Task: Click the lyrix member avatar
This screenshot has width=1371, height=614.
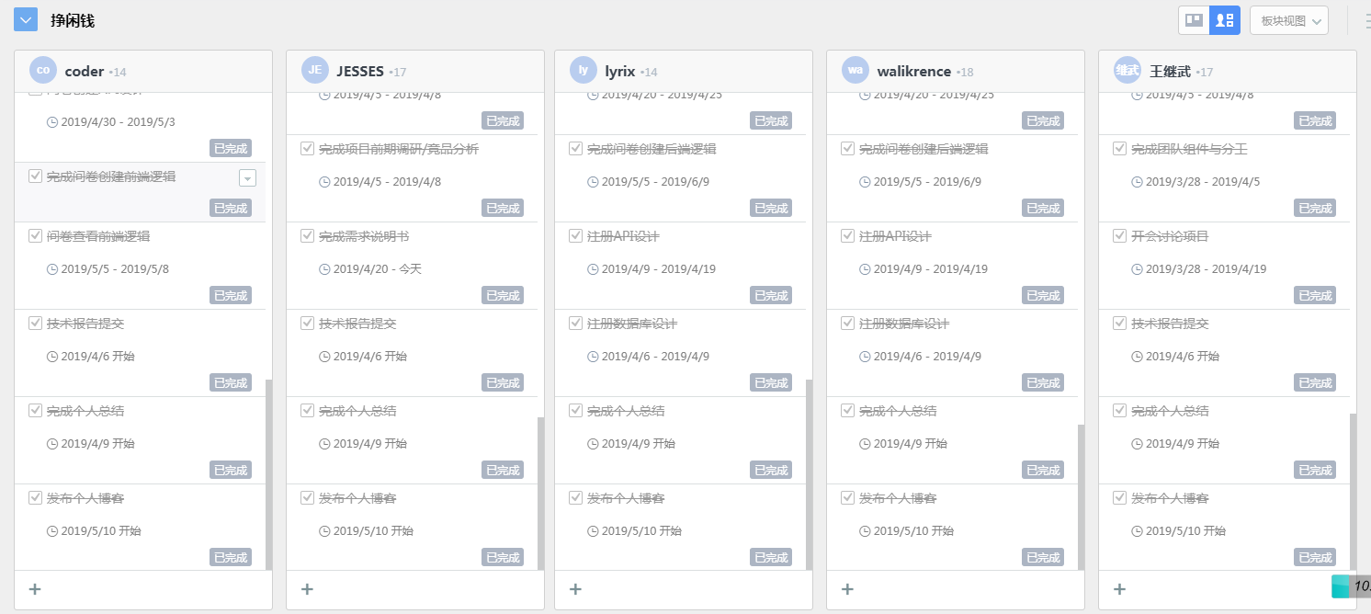Action: (x=584, y=71)
